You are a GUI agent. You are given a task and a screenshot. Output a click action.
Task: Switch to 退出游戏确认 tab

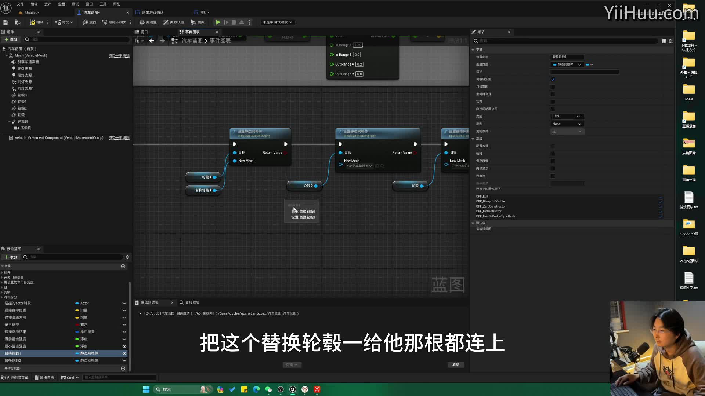tap(153, 12)
